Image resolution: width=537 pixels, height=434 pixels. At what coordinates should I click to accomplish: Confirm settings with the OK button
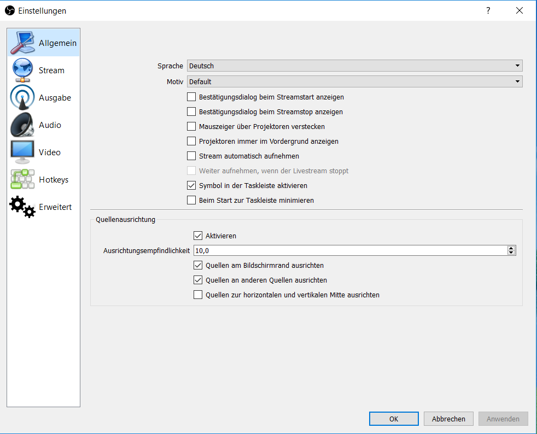tap(394, 419)
